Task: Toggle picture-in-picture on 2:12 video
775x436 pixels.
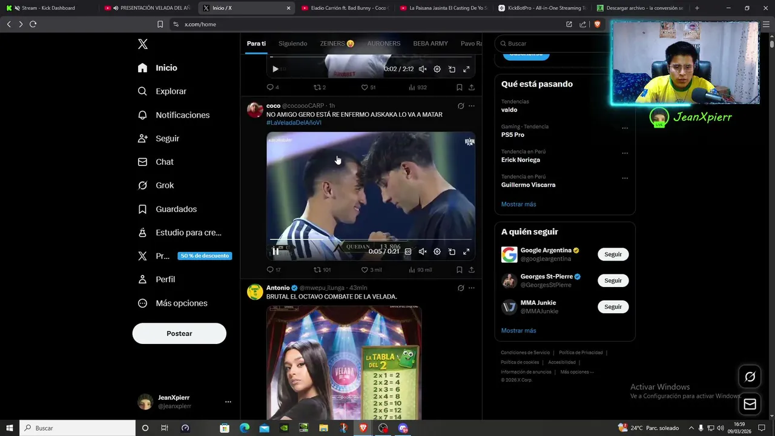Action: click(452, 69)
